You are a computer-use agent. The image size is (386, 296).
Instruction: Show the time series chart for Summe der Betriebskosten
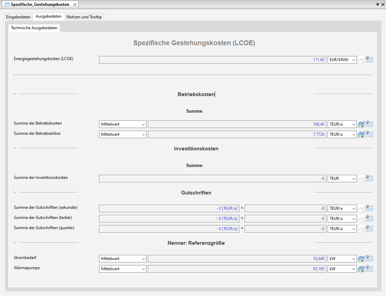click(361, 125)
